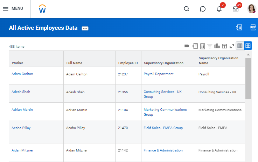
Task: Open Marketing Communications Group link
Action: pyautogui.click(x=165, y=112)
